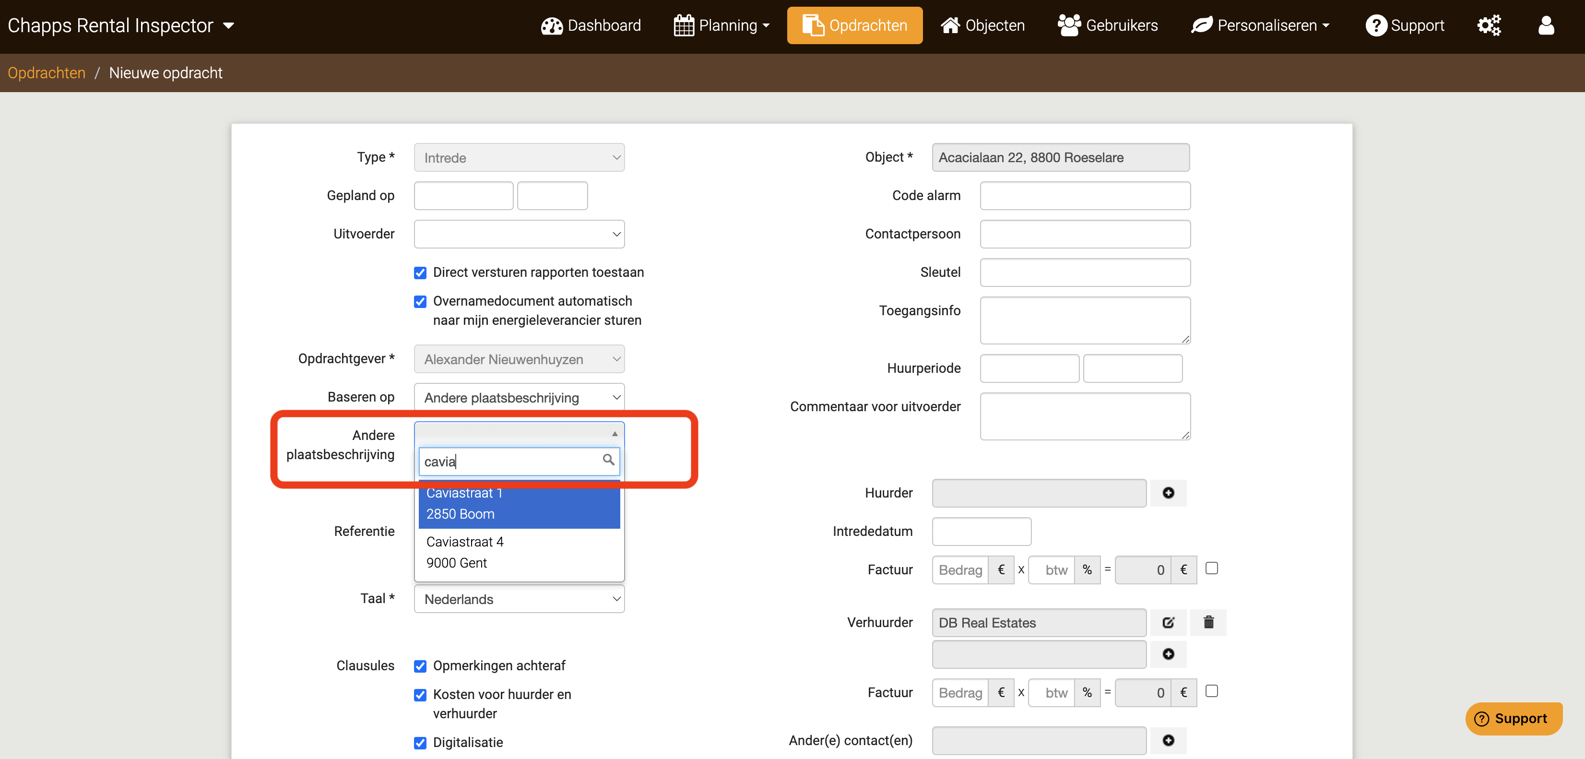Viewport: 1585px width, 759px height.
Task: Uncheck Direct versturen rapporten toestaan
Action: 420,273
